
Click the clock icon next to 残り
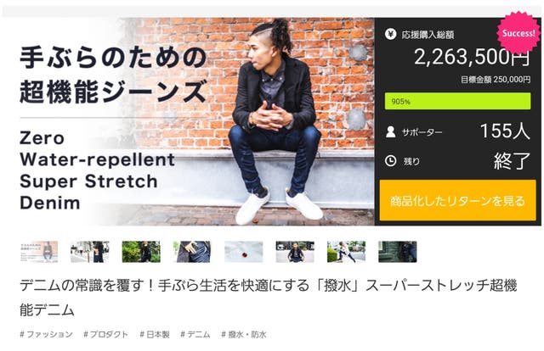(391, 161)
